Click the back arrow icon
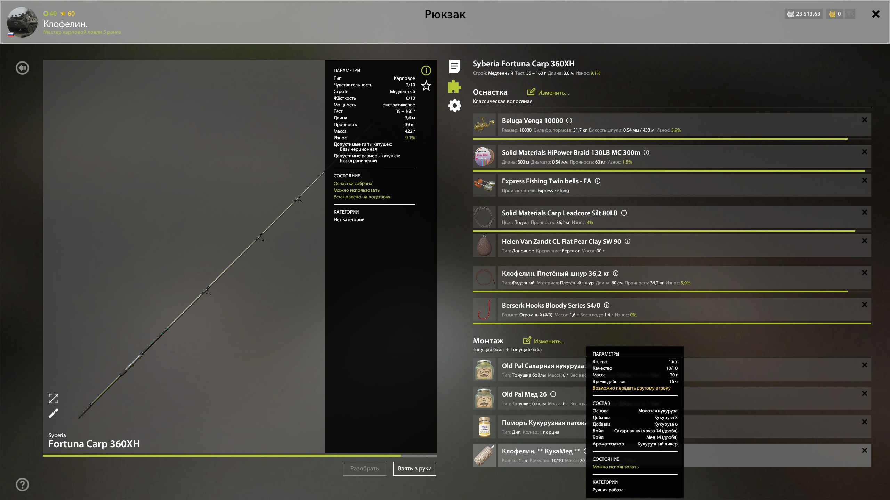This screenshot has height=500, width=890. coord(22,68)
